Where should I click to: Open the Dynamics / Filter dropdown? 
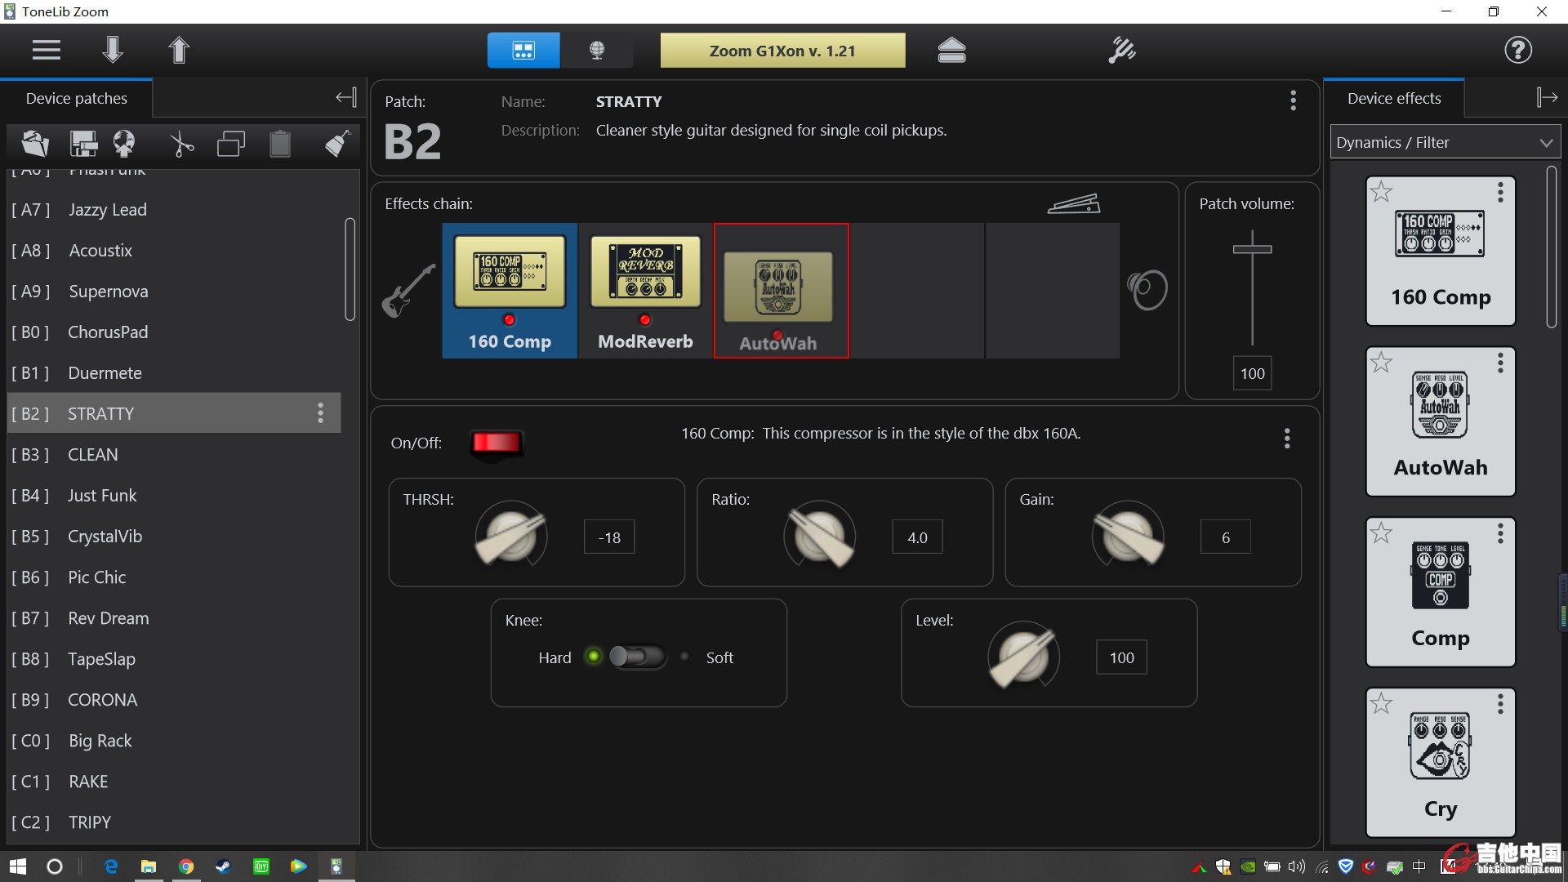[1442, 141]
